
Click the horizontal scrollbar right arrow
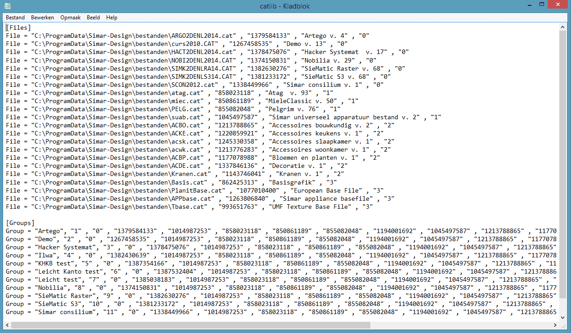(x=555, y=325)
